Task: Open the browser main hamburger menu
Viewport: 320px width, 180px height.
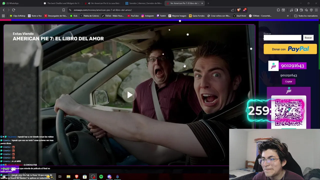Action: pos(316,10)
